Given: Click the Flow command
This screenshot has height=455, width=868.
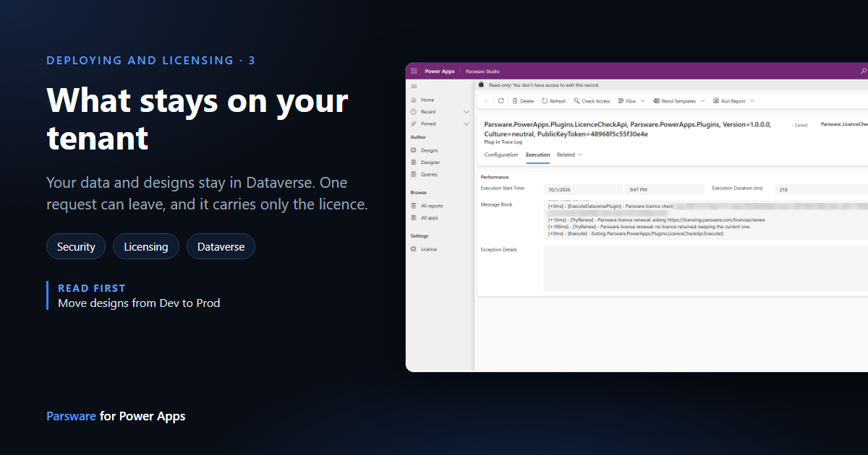Looking at the screenshot, I should pyautogui.click(x=627, y=101).
